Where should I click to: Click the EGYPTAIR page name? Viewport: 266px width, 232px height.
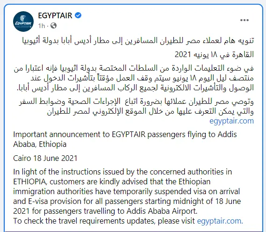coord(55,15)
